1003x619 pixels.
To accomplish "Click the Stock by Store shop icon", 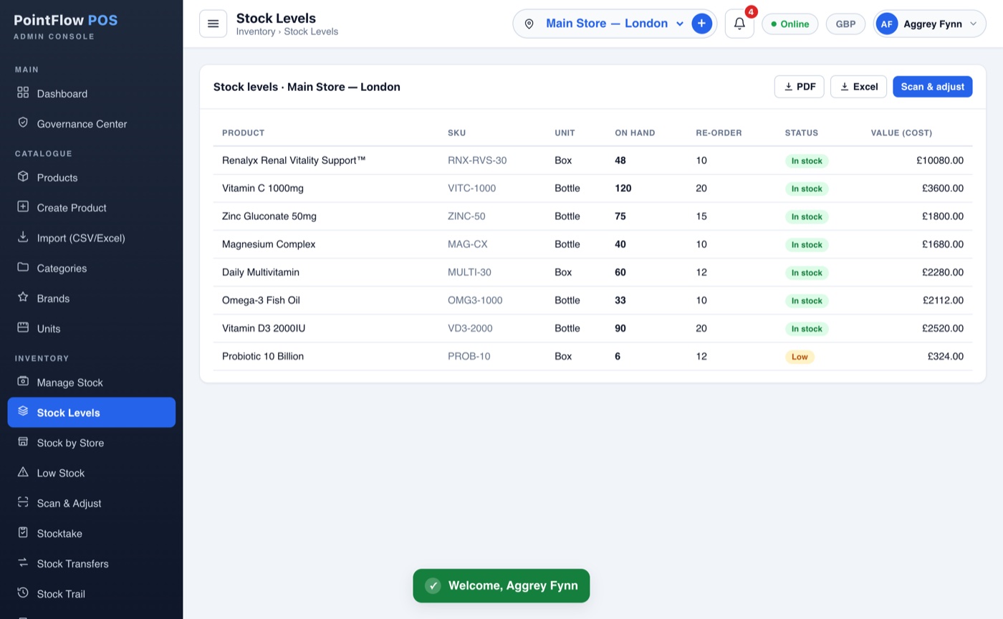I will (23, 441).
